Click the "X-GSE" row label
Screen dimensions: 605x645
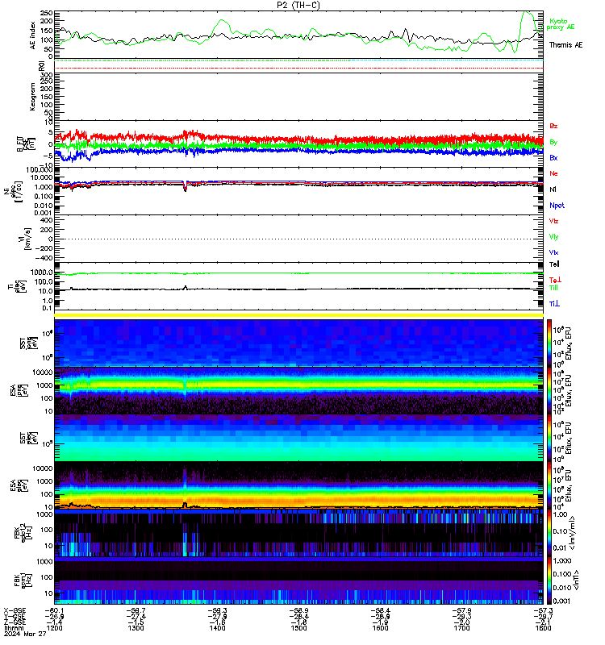tap(15, 610)
